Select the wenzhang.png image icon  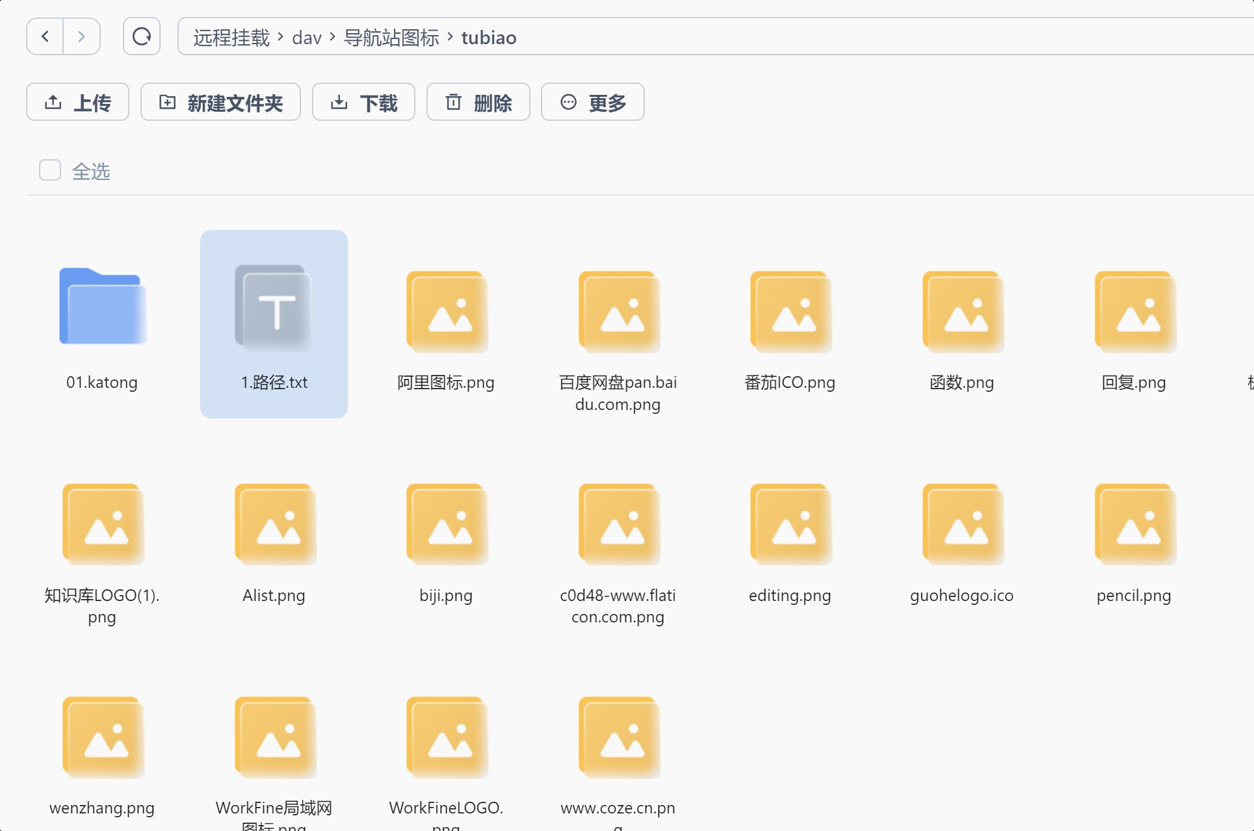(103, 737)
